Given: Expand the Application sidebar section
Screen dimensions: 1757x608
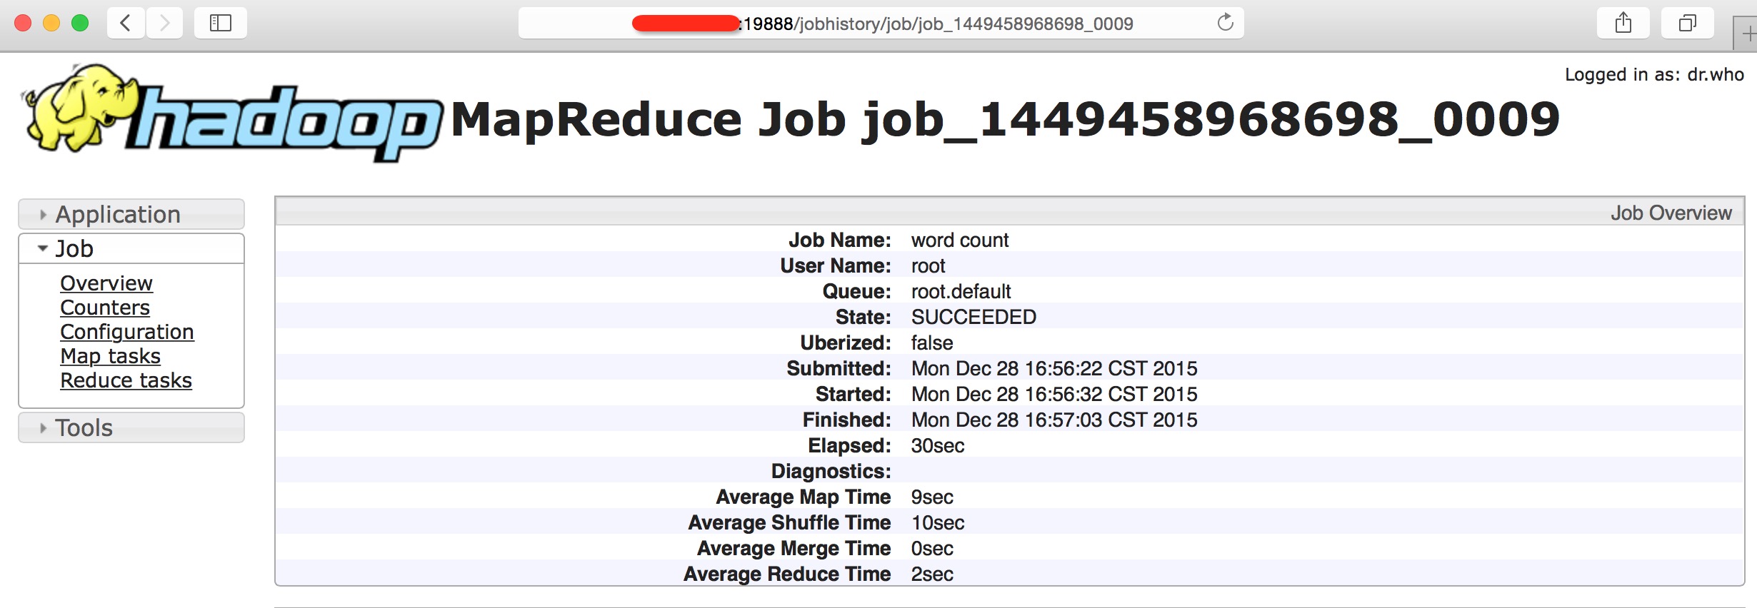Looking at the screenshot, I should (131, 214).
